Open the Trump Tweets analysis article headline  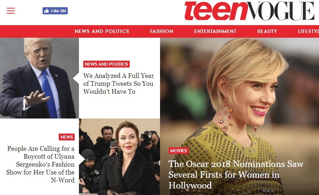[118, 84]
